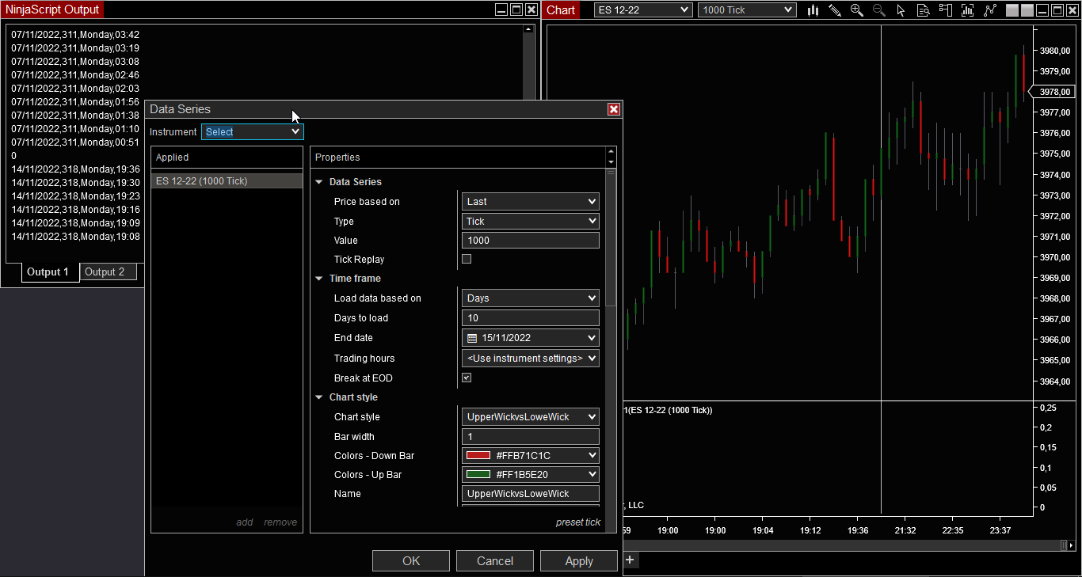
Task: Open the Strategies icon in Chart toolbar
Action: point(990,10)
